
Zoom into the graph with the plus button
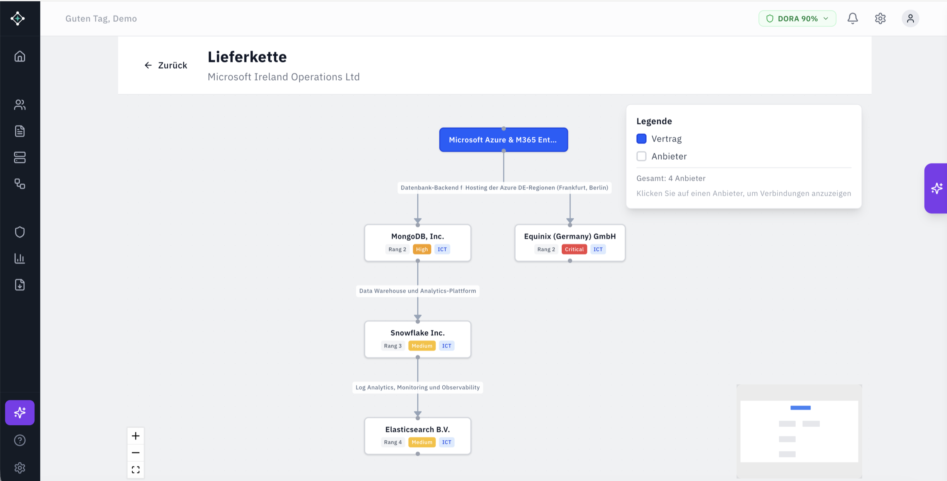pos(135,436)
